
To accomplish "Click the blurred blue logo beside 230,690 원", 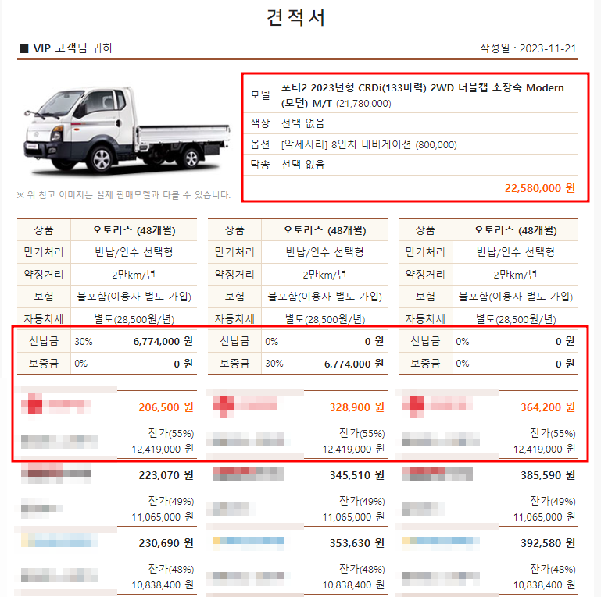I will click(59, 539).
